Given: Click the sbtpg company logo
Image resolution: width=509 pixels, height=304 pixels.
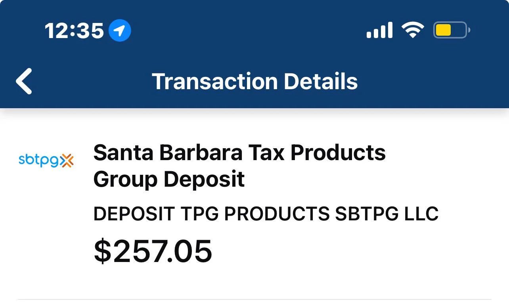Looking at the screenshot, I should (x=46, y=160).
